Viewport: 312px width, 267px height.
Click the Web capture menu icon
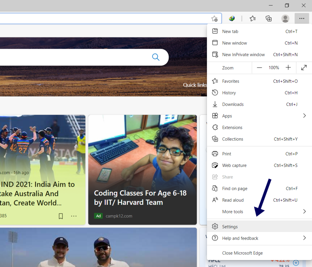coord(215,165)
